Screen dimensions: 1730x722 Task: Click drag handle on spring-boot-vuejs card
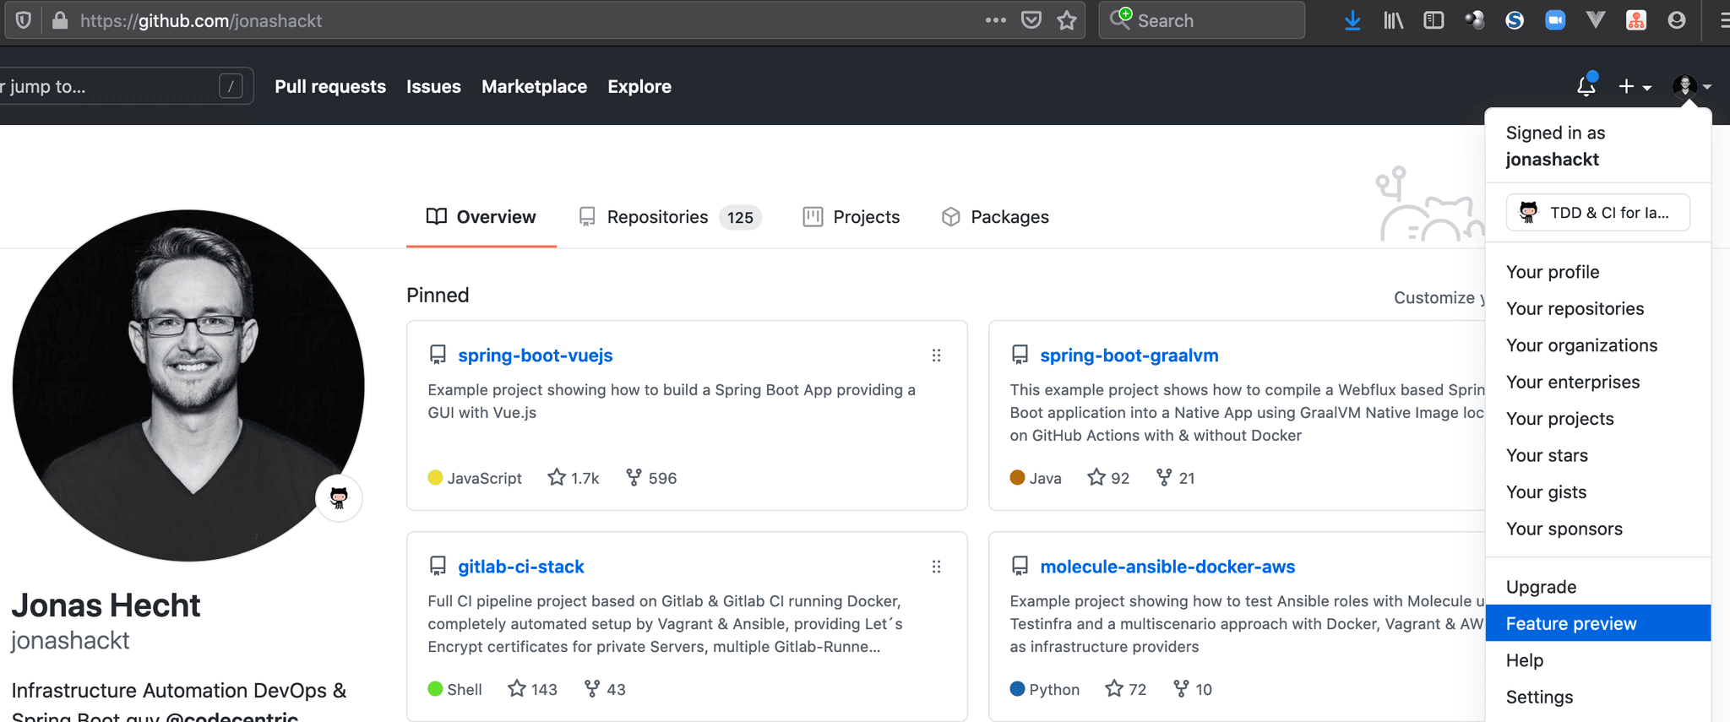click(x=936, y=356)
